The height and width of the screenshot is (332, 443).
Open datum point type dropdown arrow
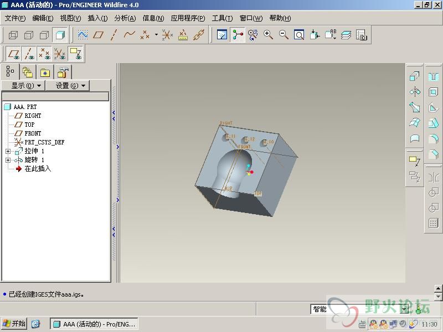156,35
